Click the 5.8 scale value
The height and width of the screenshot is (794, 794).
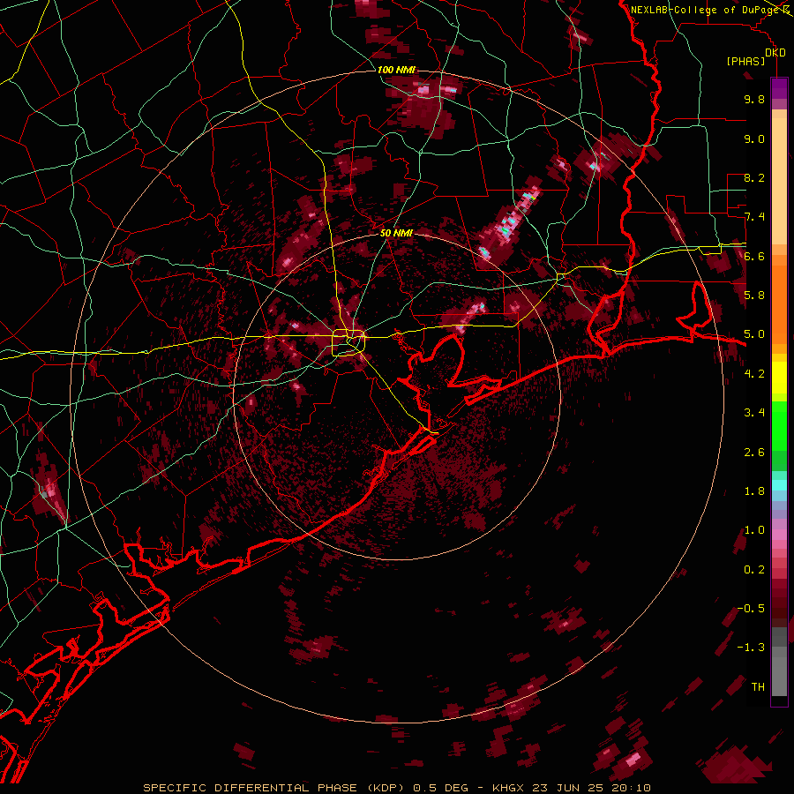(x=754, y=296)
